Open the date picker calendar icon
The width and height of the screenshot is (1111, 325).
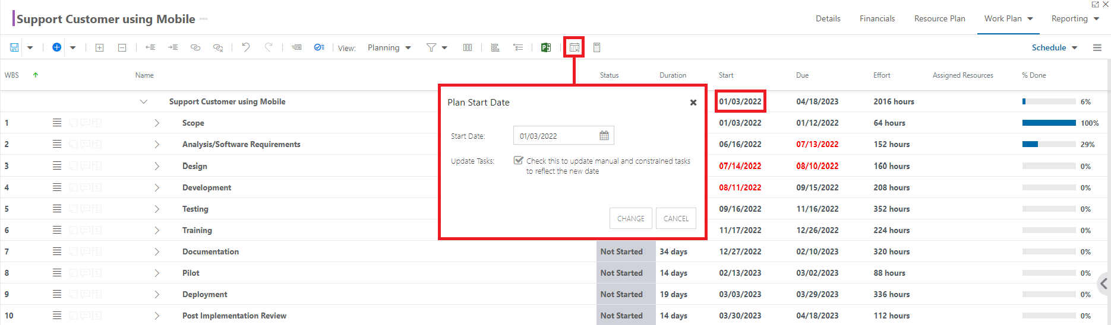[604, 136]
